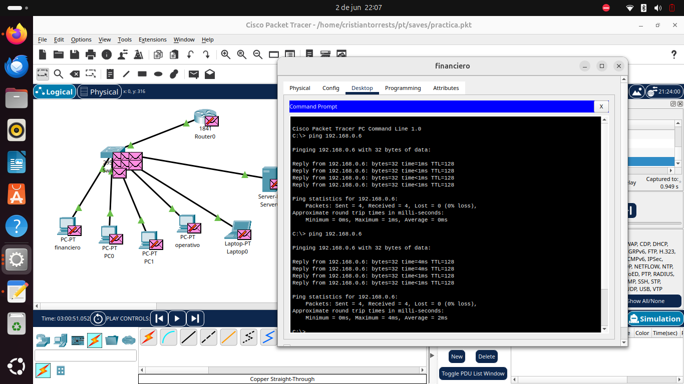Screen dimensions: 684x384
Task: Click the New file icon in main toolbar
Action: click(x=43, y=54)
